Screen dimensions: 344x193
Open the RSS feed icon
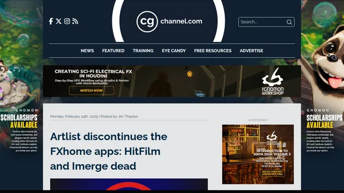75,21
